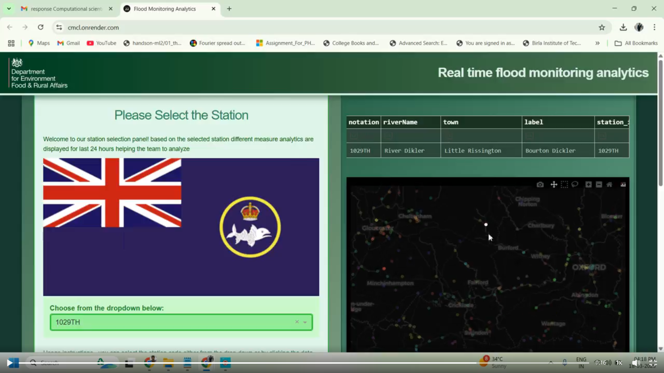This screenshot has height=373, width=664.
Task: View site information icon in address bar
Action: click(x=59, y=27)
